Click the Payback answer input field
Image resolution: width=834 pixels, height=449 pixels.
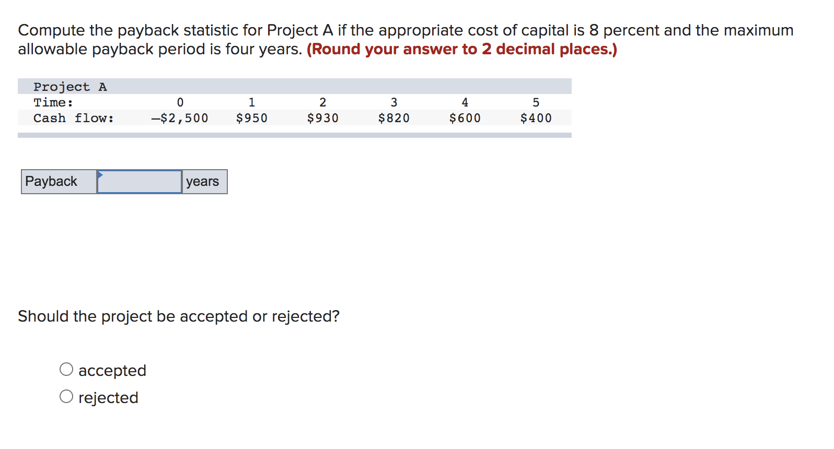(138, 182)
